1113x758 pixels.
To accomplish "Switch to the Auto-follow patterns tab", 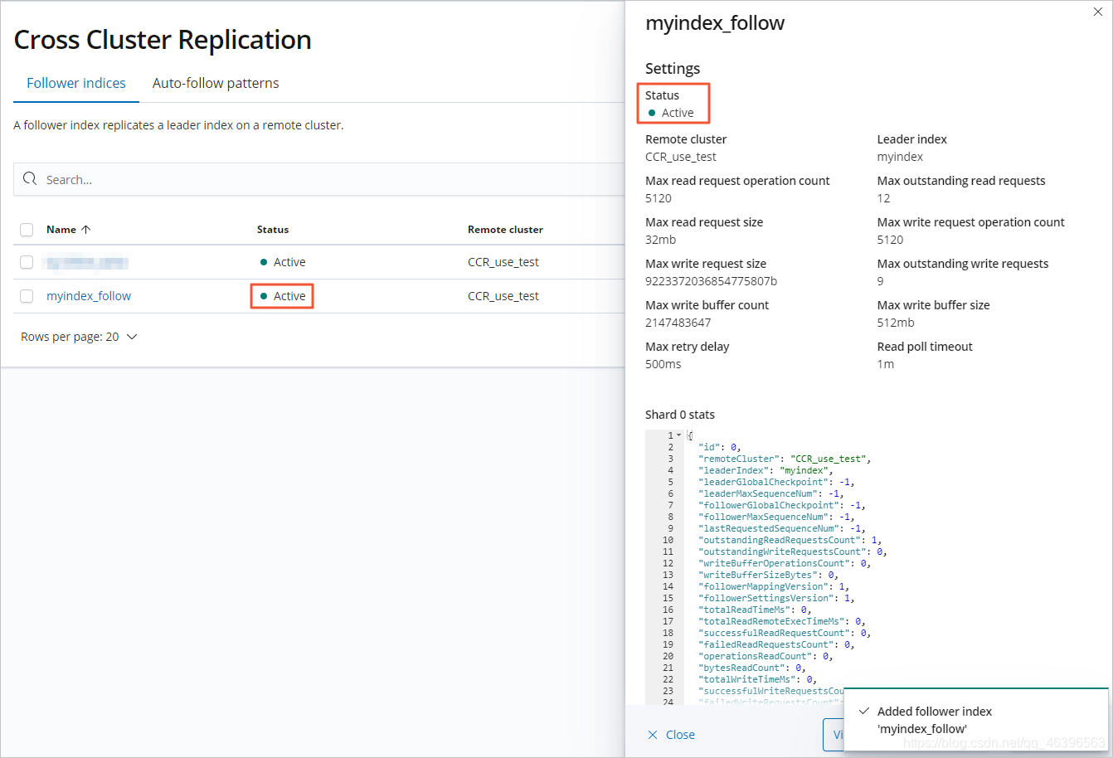I will click(x=216, y=83).
